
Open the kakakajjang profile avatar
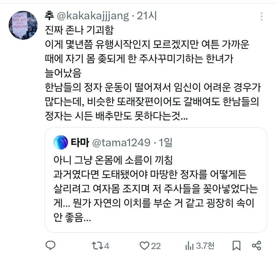(x=23, y=25)
